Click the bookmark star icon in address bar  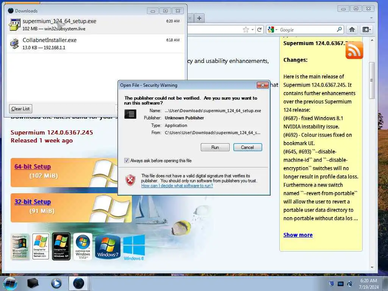246,30
